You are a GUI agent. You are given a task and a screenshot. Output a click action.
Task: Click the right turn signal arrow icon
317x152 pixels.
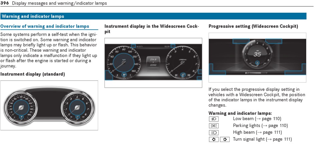[225, 139]
